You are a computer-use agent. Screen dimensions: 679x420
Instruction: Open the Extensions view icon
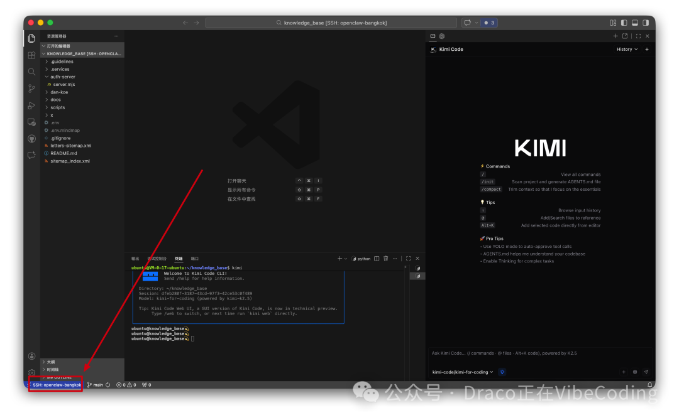[x=31, y=55]
